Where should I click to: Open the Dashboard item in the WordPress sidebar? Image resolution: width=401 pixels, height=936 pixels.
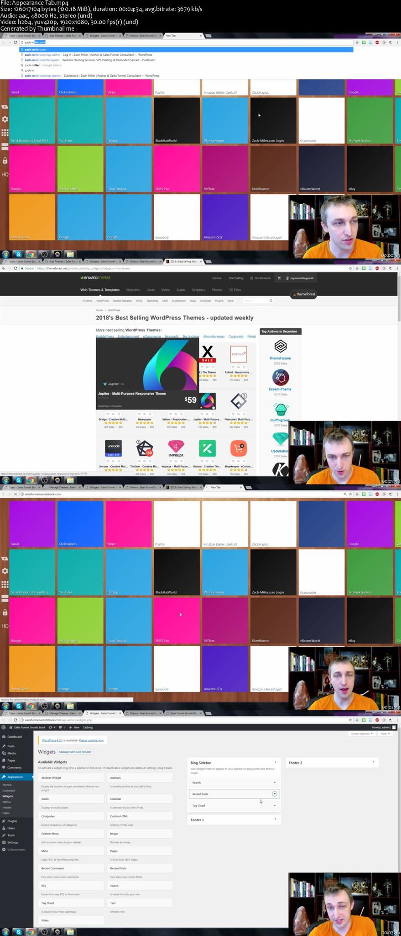coord(14,737)
